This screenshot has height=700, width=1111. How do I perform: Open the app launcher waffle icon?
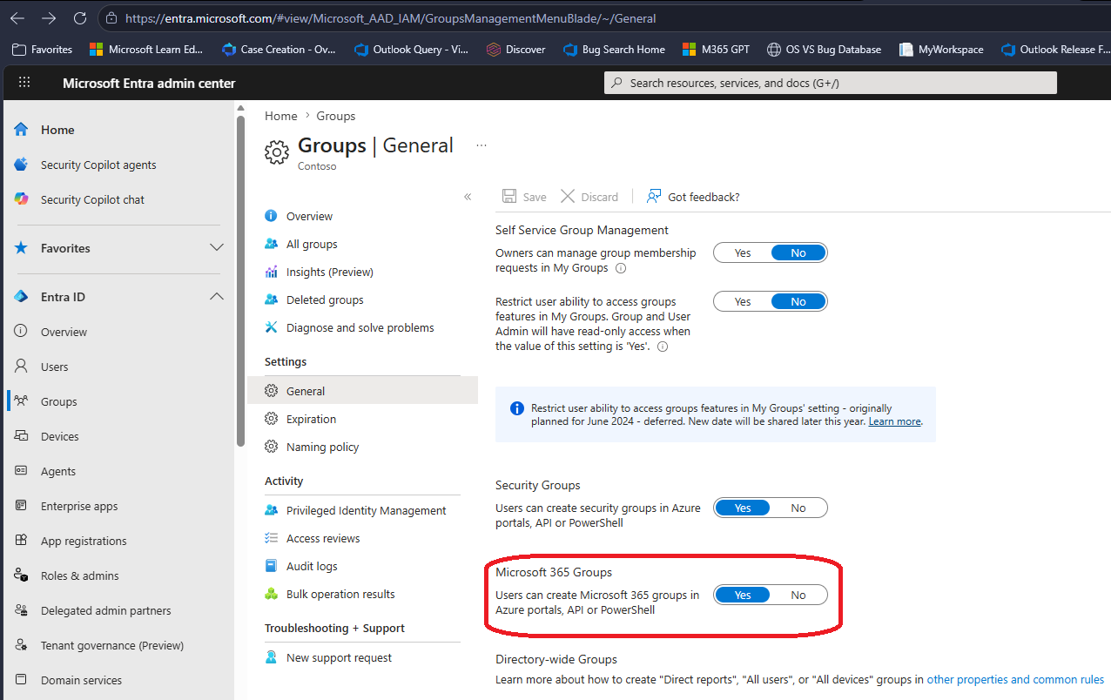point(24,83)
